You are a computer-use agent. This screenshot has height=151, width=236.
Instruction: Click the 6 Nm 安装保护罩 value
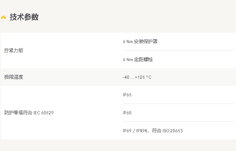pyautogui.click(x=140, y=41)
